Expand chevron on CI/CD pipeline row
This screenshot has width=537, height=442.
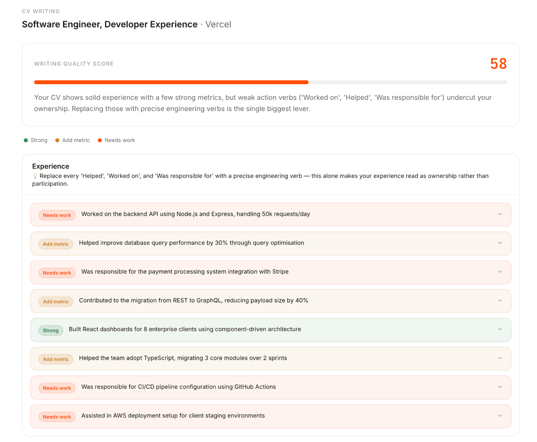pos(500,387)
